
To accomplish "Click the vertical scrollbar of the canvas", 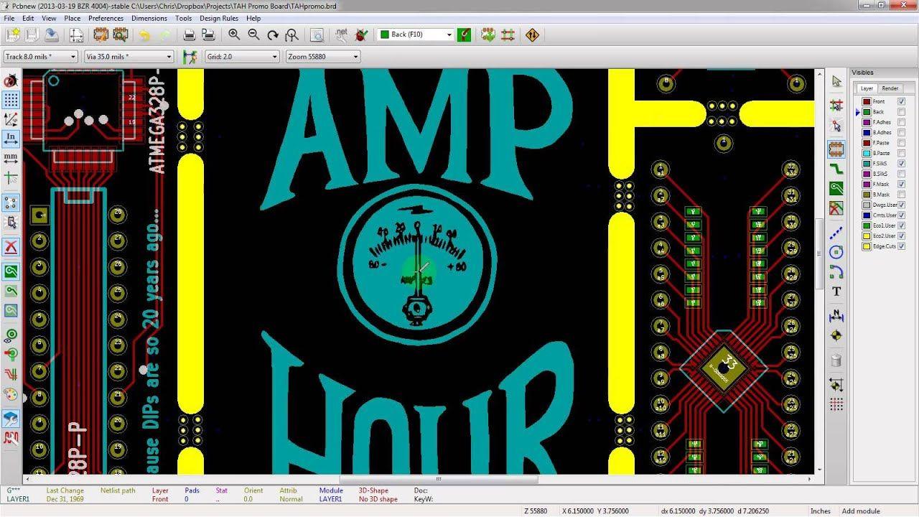I will point(819,271).
